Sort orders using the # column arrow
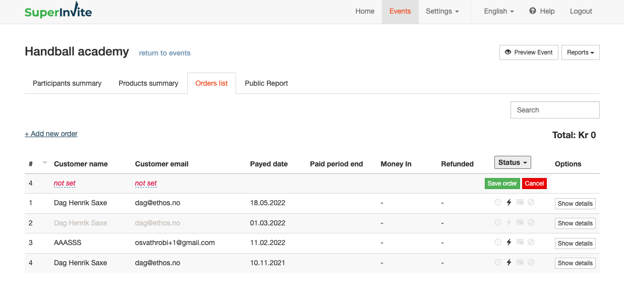This screenshot has height=299, width=624. [45, 162]
